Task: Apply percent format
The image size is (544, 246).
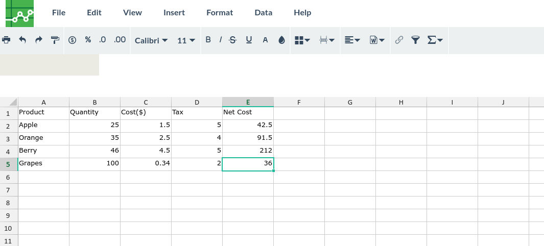Action: click(88, 40)
